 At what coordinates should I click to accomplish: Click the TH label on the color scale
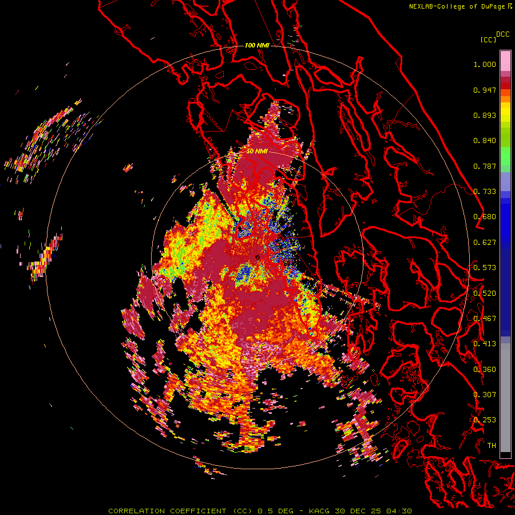(492, 446)
